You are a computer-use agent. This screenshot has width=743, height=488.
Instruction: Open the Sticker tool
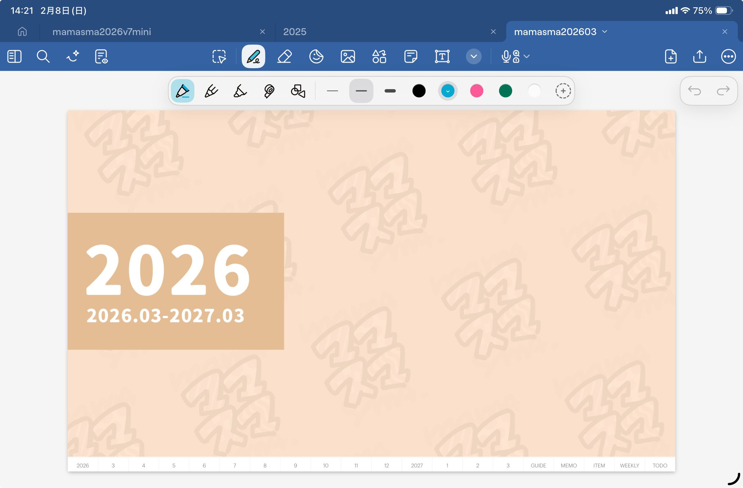pos(316,56)
